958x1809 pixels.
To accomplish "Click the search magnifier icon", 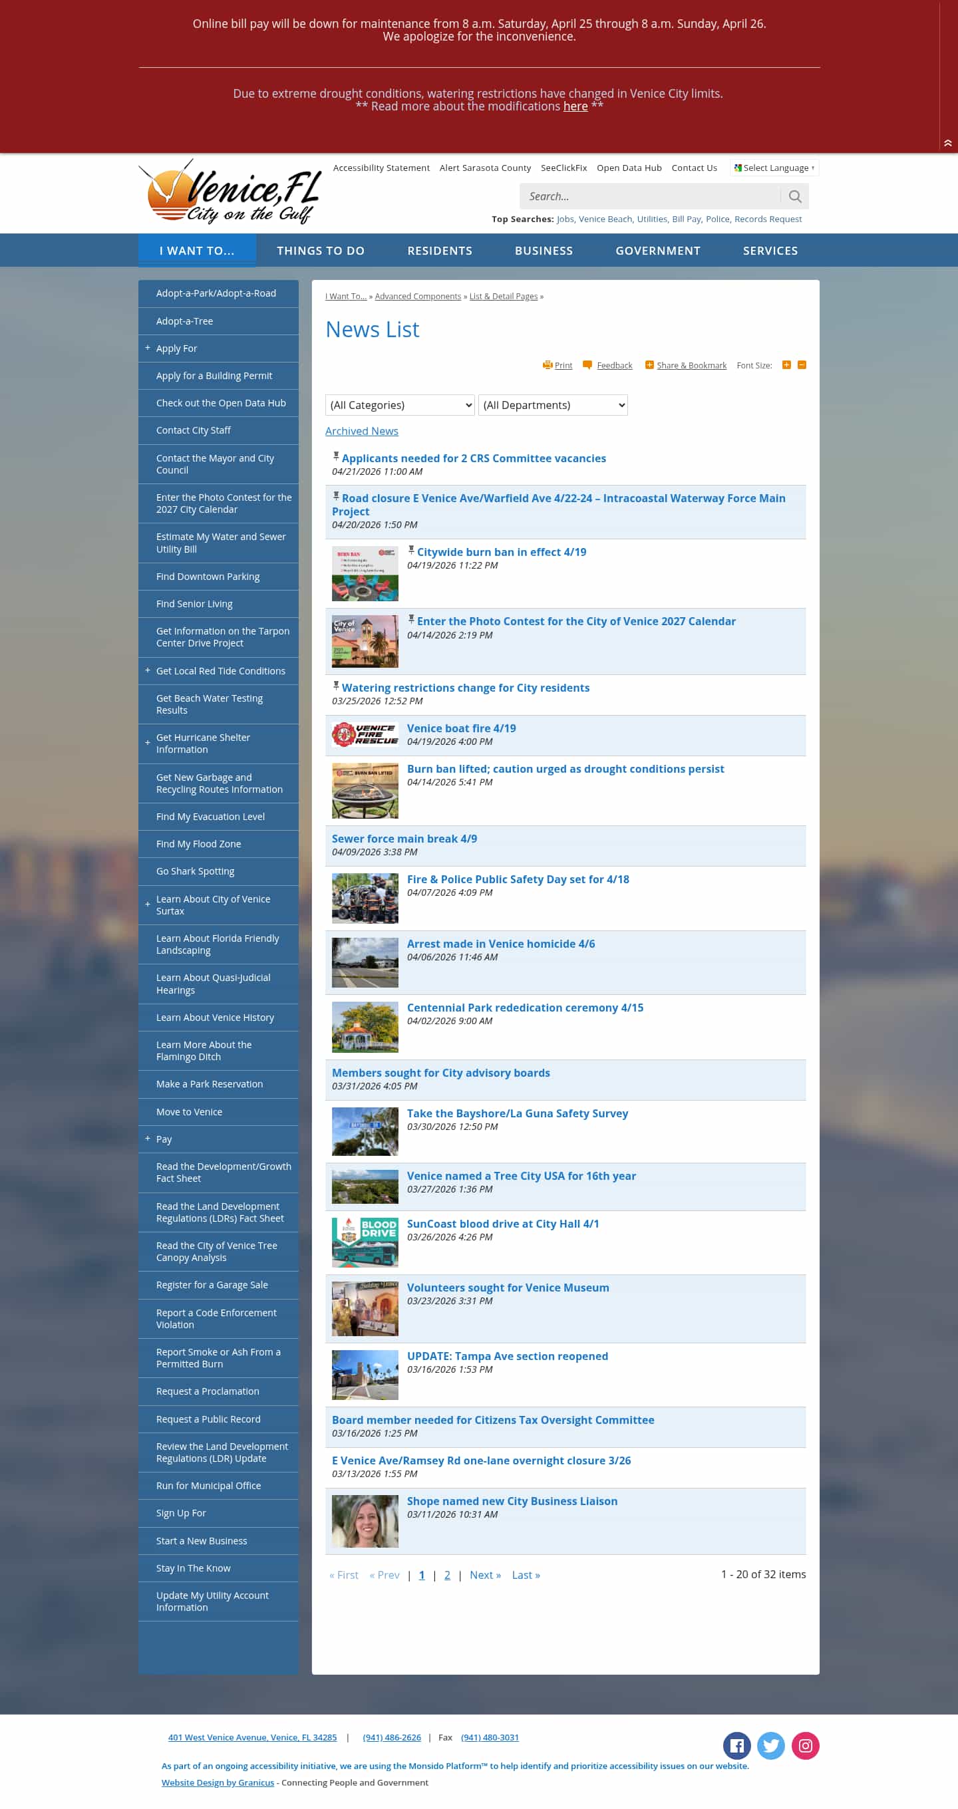I will pyautogui.click(x=794, y=197).
